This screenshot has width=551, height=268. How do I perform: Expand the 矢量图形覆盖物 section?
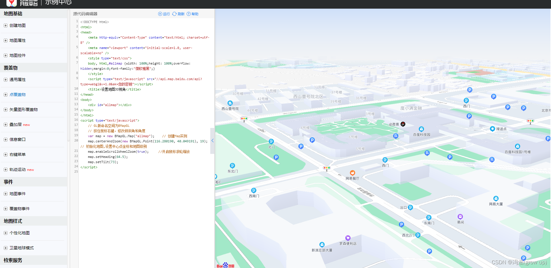pyautogui.click(x=5, y=110)
